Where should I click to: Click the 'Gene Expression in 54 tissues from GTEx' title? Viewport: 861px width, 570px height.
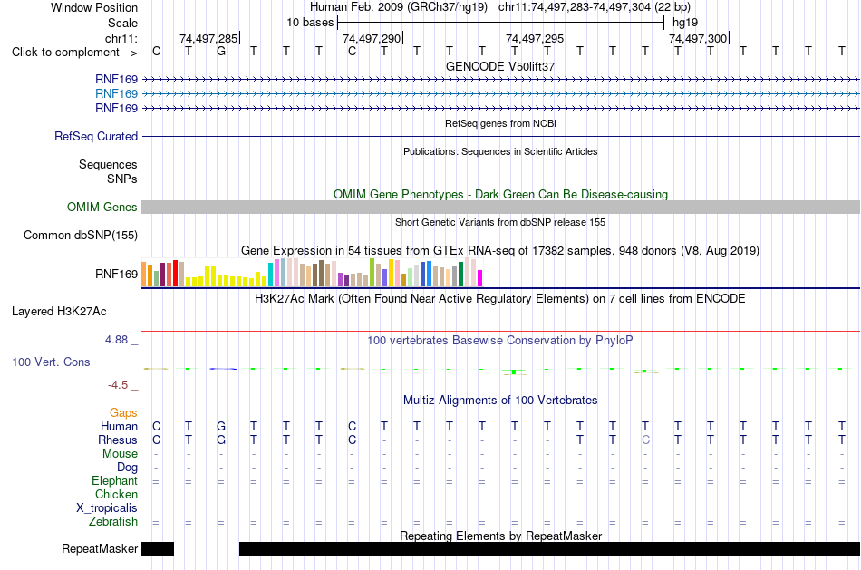500,251
